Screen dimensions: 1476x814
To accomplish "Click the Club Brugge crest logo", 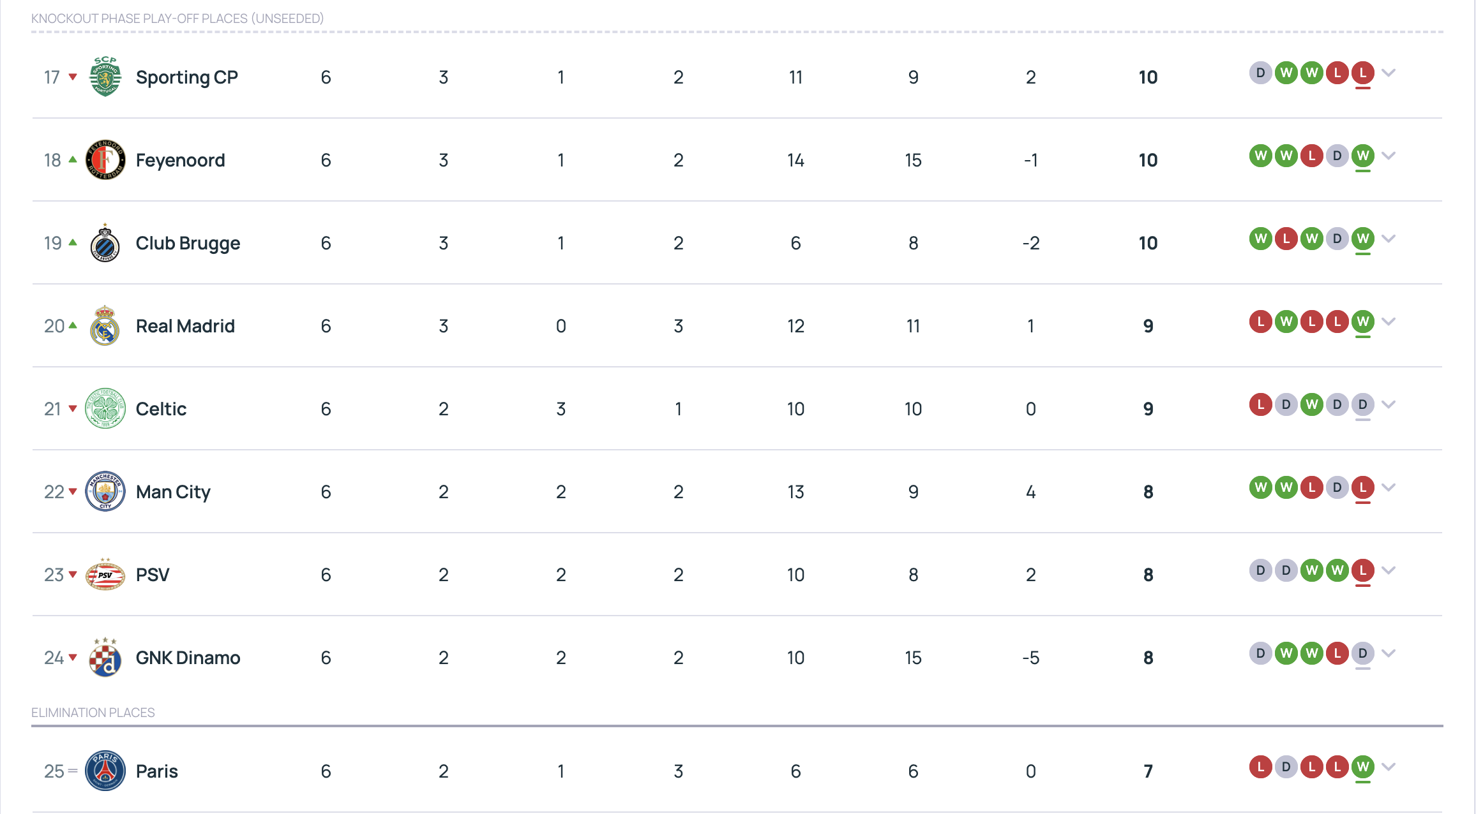I will coord(105,242).
